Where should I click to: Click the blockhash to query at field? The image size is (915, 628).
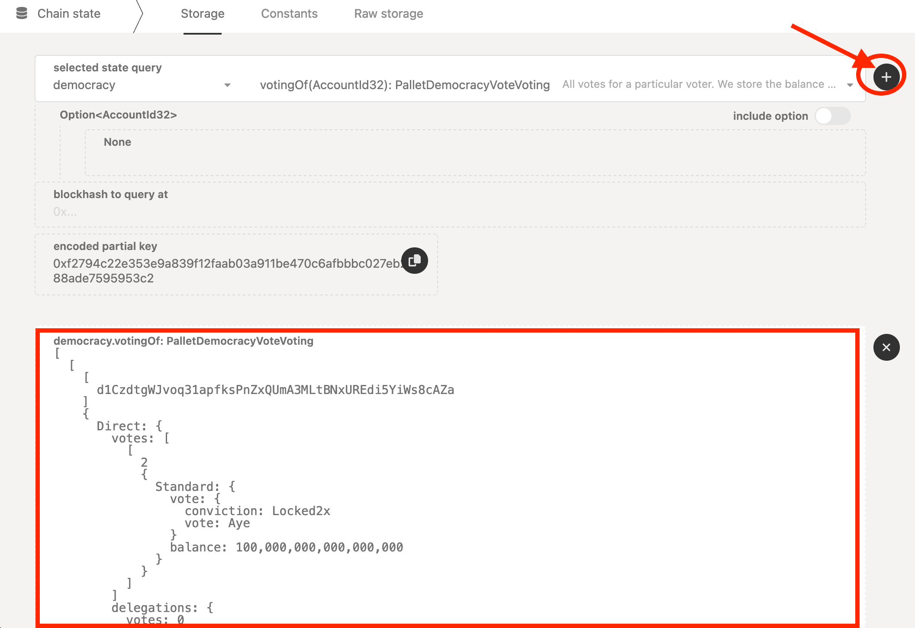coord(450,211)
